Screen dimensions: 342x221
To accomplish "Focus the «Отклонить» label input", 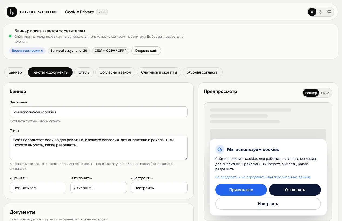I will click(x=99, y=188).
